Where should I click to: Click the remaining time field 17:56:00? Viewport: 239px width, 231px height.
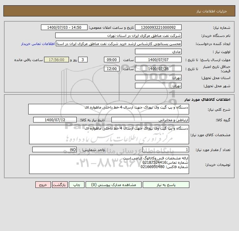tap(56, 60)
